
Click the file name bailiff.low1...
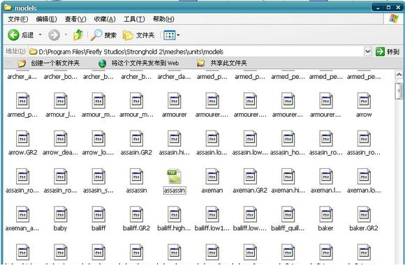pos(212,228)
